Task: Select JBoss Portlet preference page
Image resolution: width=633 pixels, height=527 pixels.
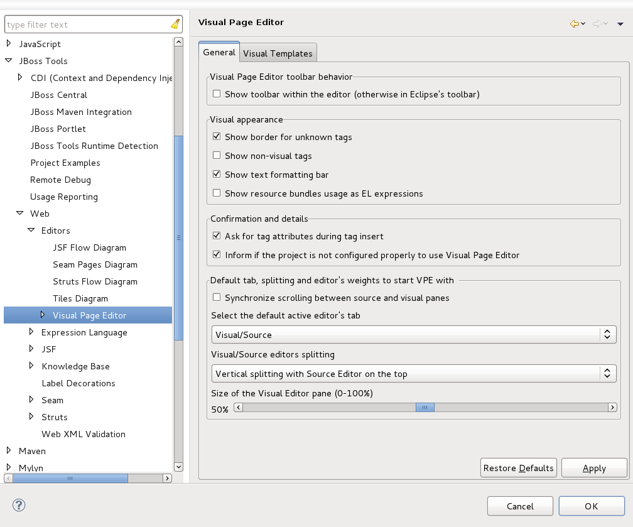Action: [58, 129]
